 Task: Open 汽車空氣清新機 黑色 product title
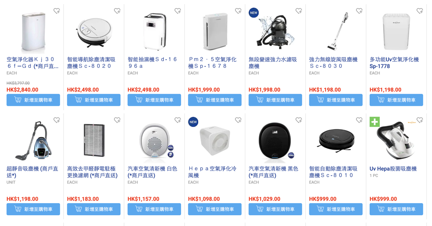point(273,172)
